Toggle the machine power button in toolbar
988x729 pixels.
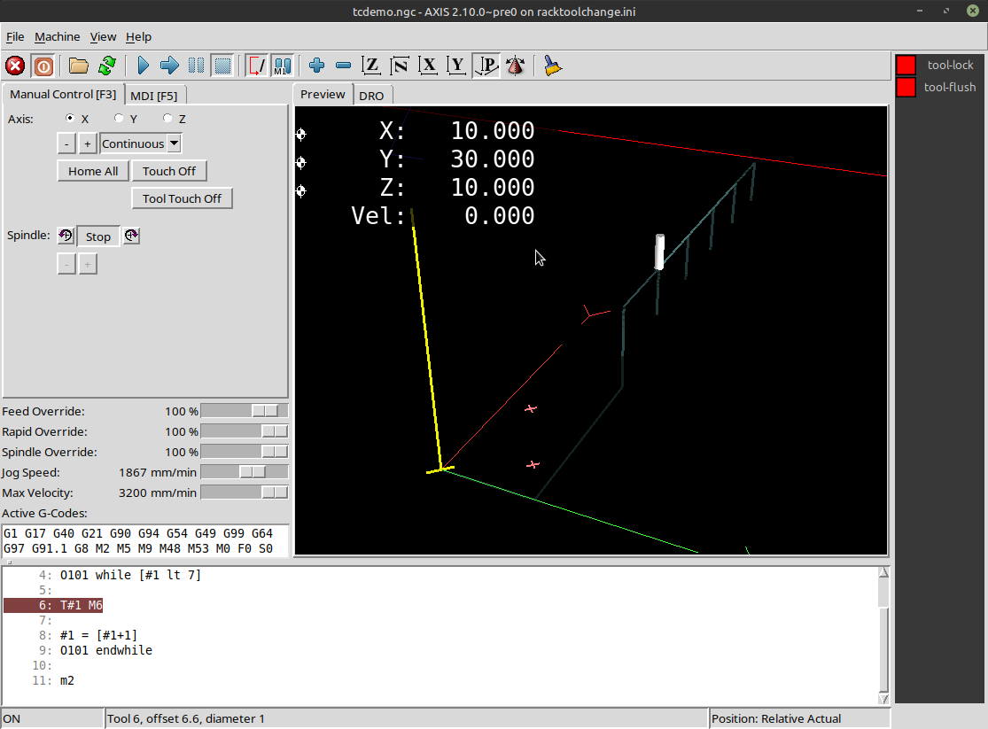point(43,66)
